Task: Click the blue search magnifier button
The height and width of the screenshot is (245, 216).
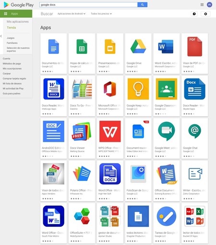Action: [x=143, y=5]
